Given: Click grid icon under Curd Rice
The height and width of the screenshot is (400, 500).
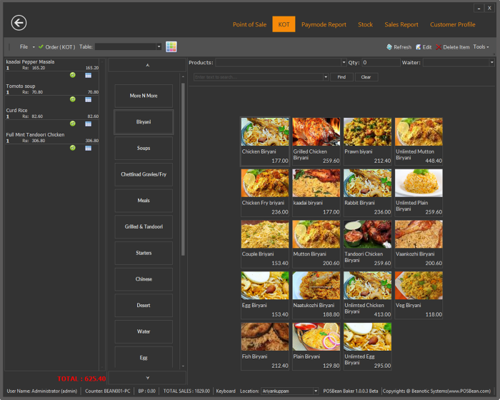Looking at the screenshot, I should [89, 124].
